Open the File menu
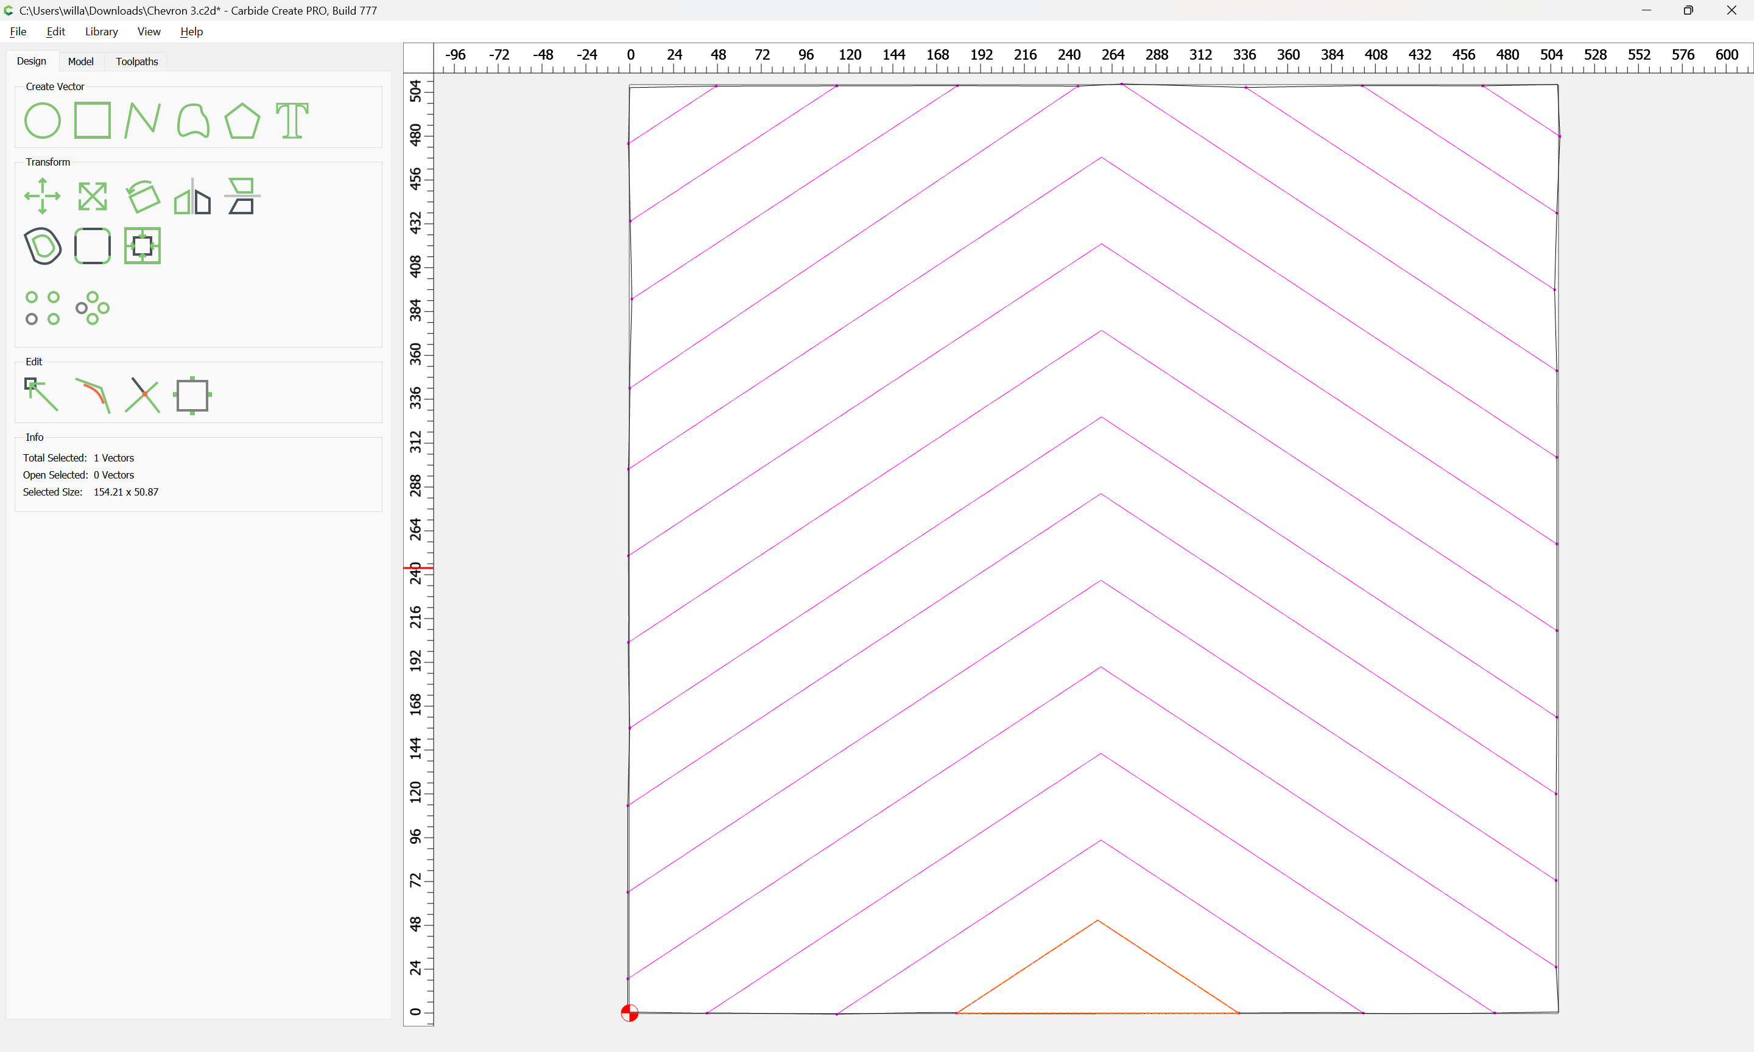This screenshot has width=1754, height=1052. pos(18,31)
